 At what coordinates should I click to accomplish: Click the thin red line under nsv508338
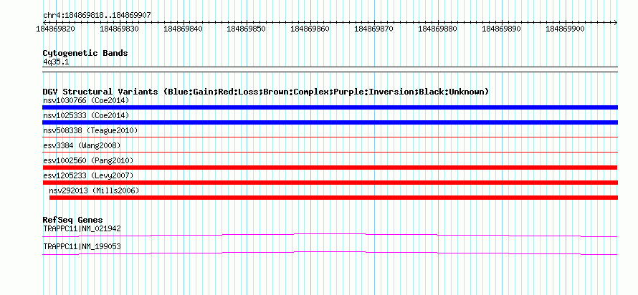pos(330,137)
